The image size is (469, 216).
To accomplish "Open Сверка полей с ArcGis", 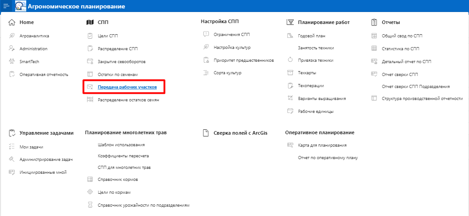I will pos(239,132).
